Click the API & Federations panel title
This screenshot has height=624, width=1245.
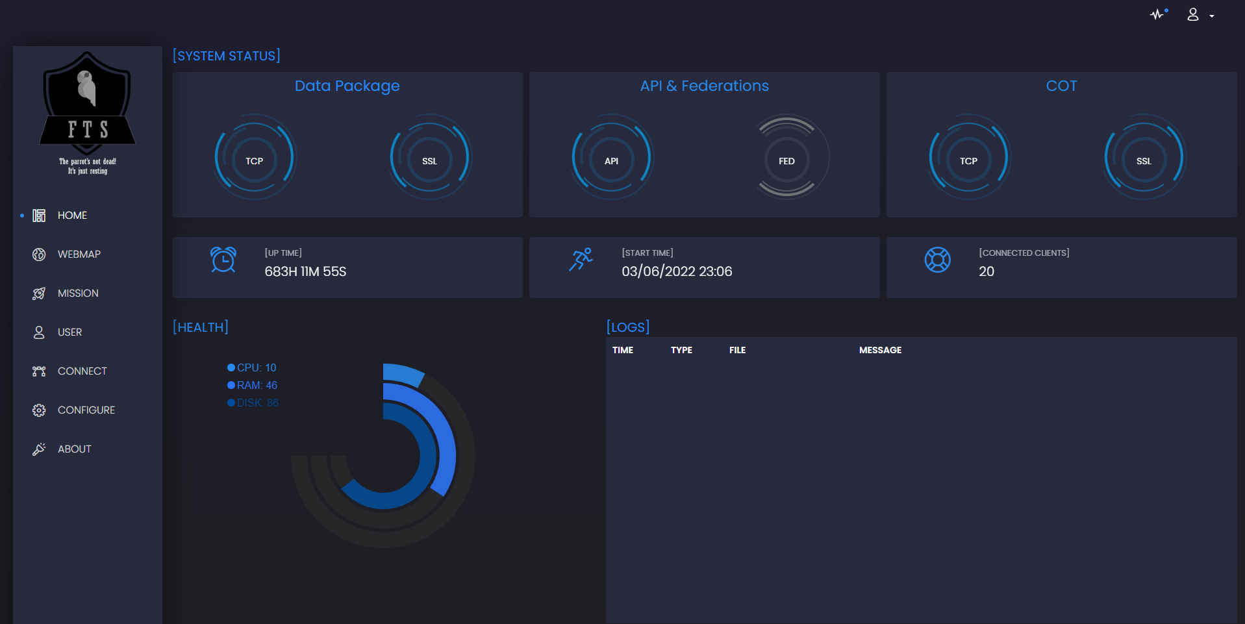pyautogui.click(x=705, y=86)
